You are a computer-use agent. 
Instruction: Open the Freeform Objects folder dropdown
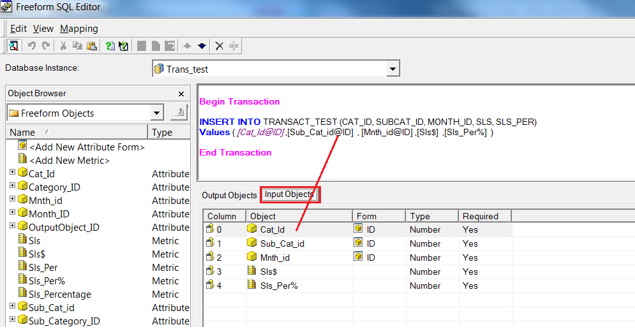pos(157,113)
